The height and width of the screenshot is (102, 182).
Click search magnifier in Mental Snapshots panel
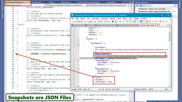click(x=175, y=6)
